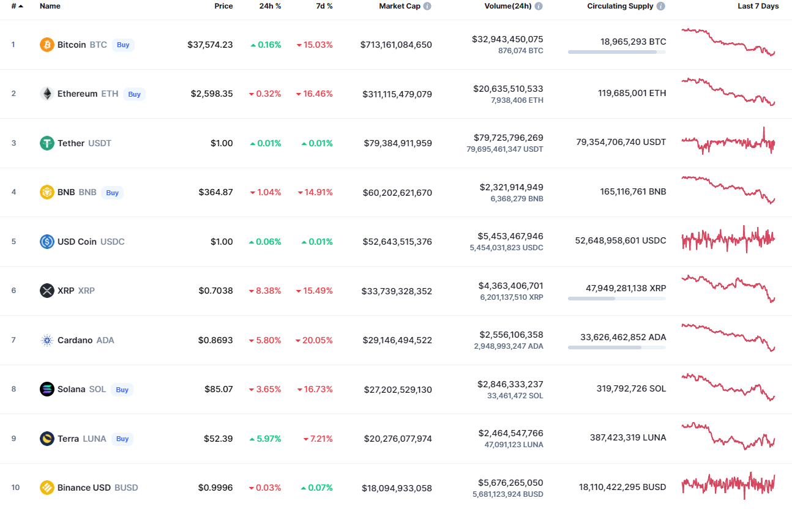
Task: Click the Buy button next to Solana
Action: (x=122, y=389)
